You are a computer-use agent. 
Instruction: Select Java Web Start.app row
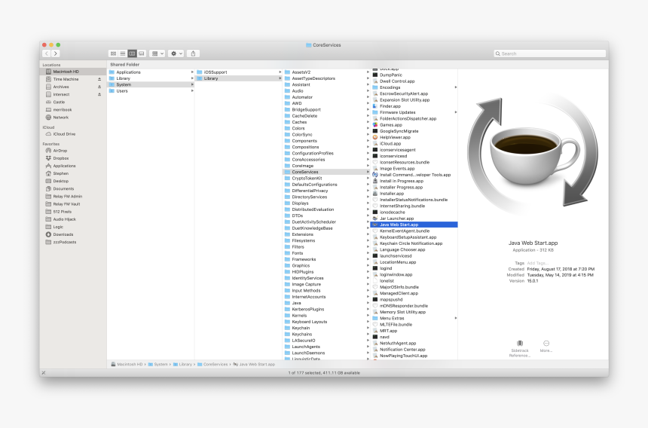pos(414,225)
